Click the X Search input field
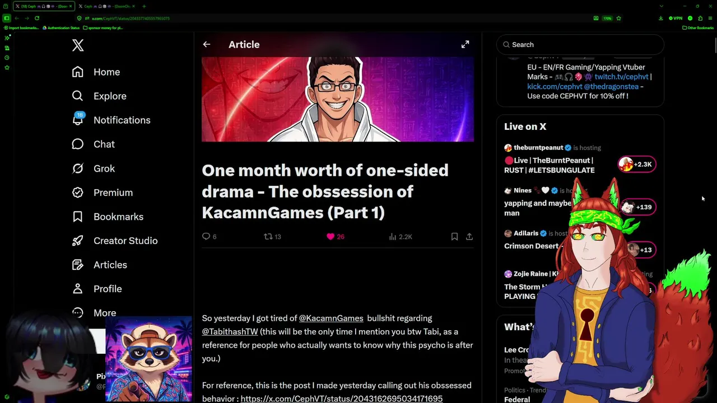Viewport: 717px width, 403px height. pyautogui.click(x=580, y=44)
